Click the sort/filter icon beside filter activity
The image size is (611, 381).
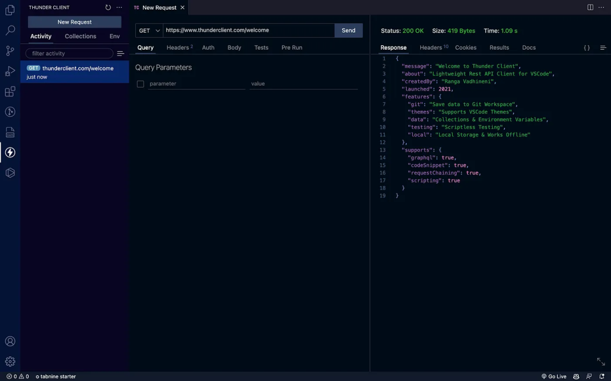(121, 53)
